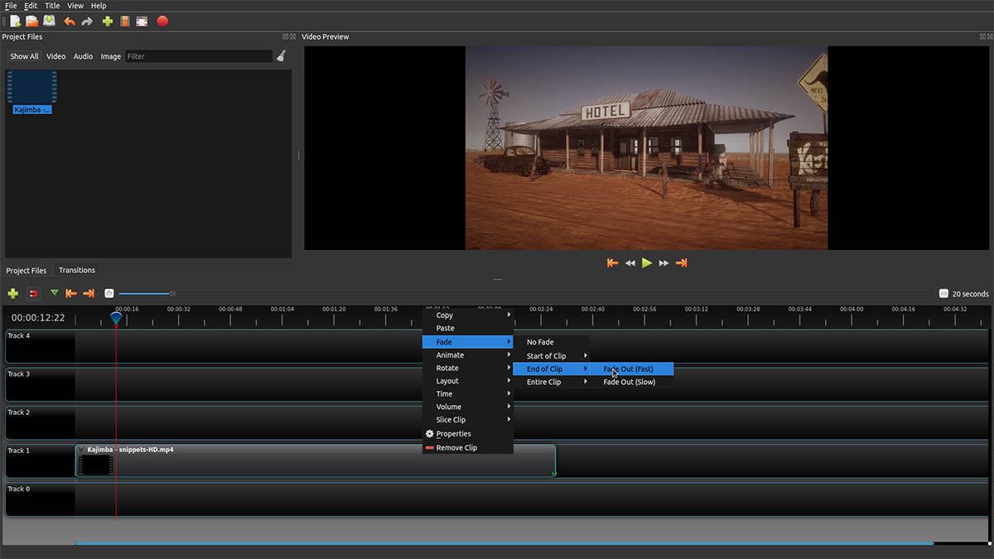Jump to next marker in timeline toolbar
This screenshot has height=559, width=994.
[x=89, y=293]
